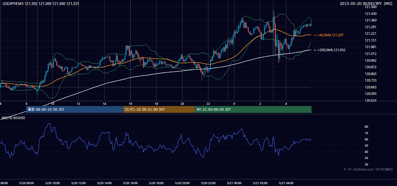
Task: Click the hour 22 tick under price chart
Action: point(208,104)
